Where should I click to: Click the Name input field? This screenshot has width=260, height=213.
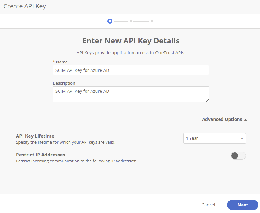pos(131,70)
